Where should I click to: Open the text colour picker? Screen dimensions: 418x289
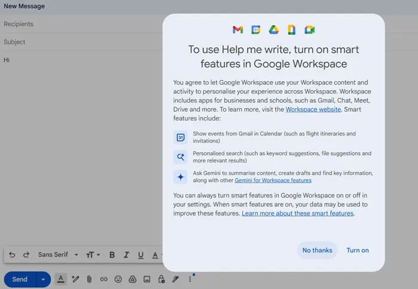[x=156, y=255]
